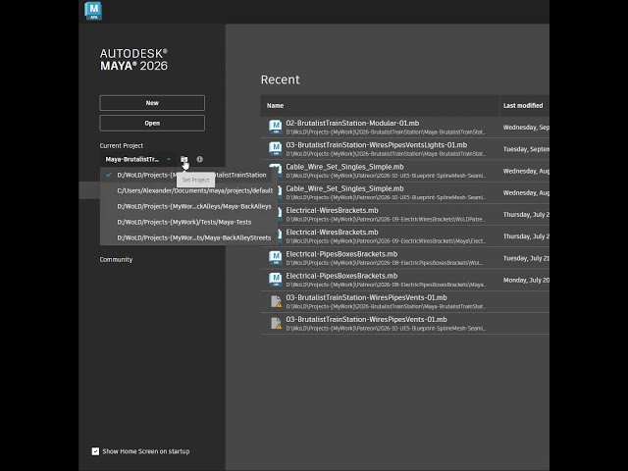Open first 03-BrutalistTrainStation-WiresPipesVents-01.mb entry
628x471 pixels.
coord(404,301)
